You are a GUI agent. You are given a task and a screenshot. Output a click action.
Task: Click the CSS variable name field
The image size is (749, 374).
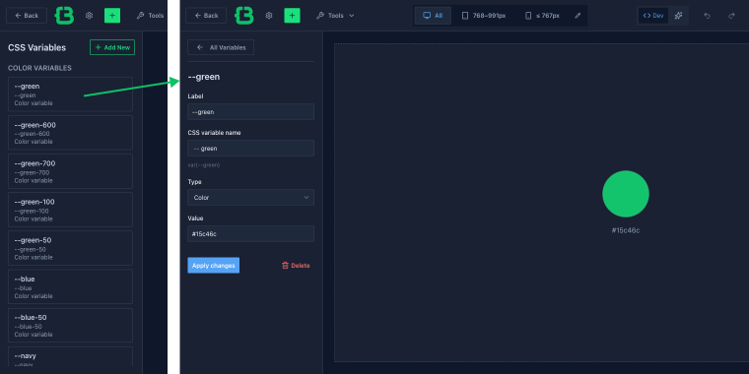coord(250,148)
